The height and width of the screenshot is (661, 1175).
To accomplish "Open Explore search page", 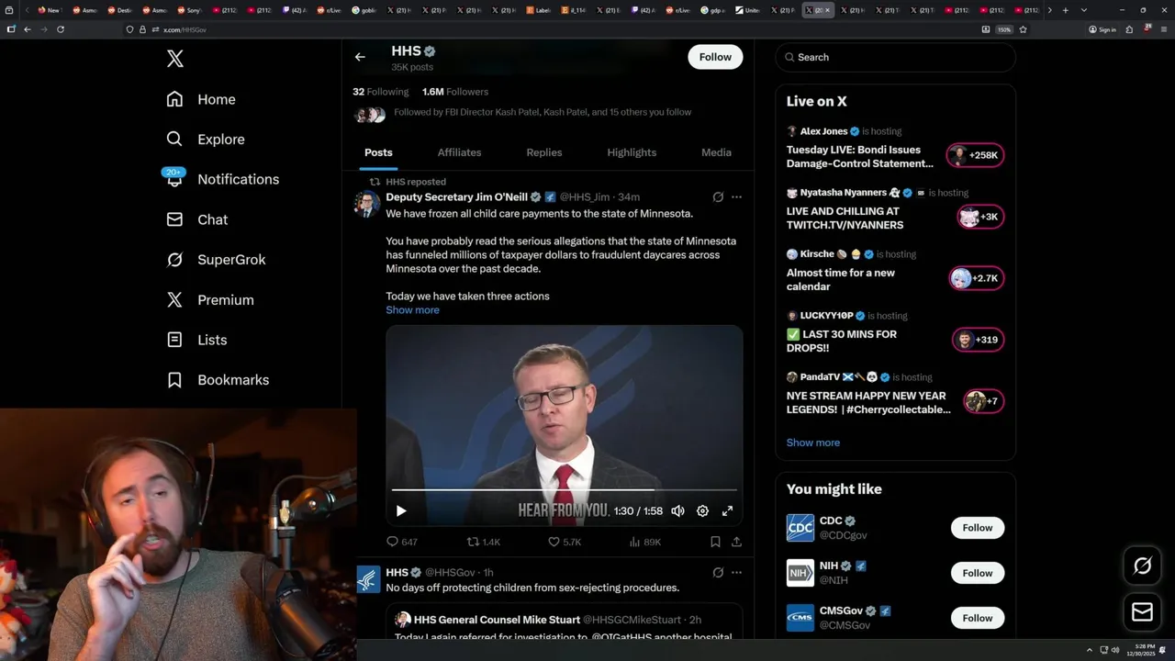I will point(206,140).
